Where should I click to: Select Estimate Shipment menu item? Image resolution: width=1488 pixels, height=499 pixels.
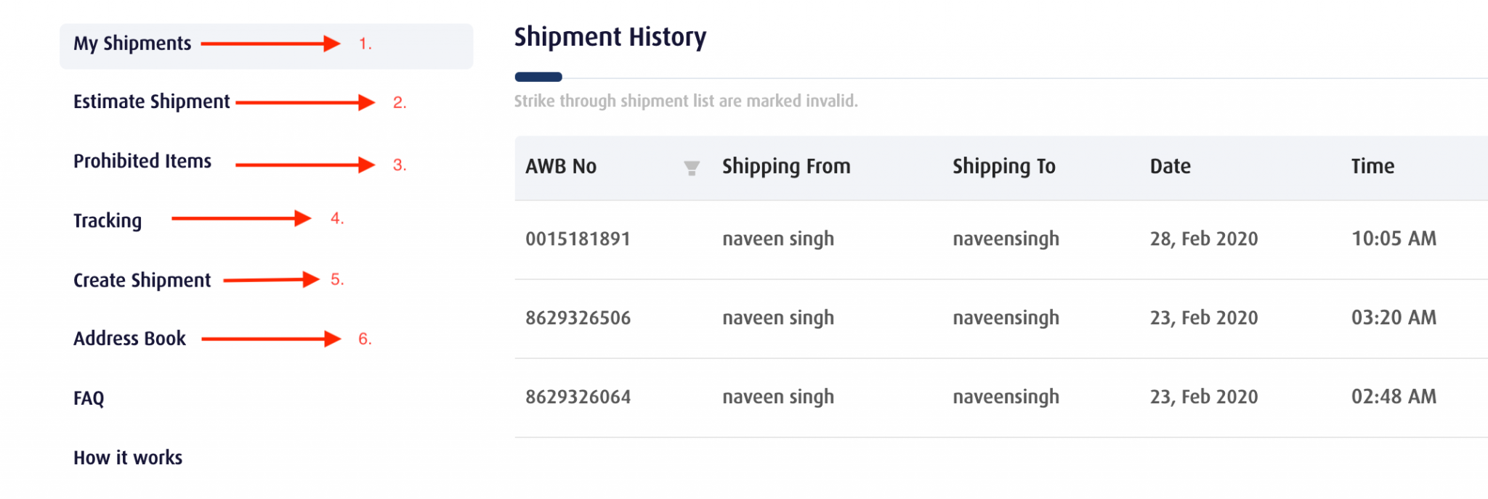pyautogui.click(x=151, y=102)
